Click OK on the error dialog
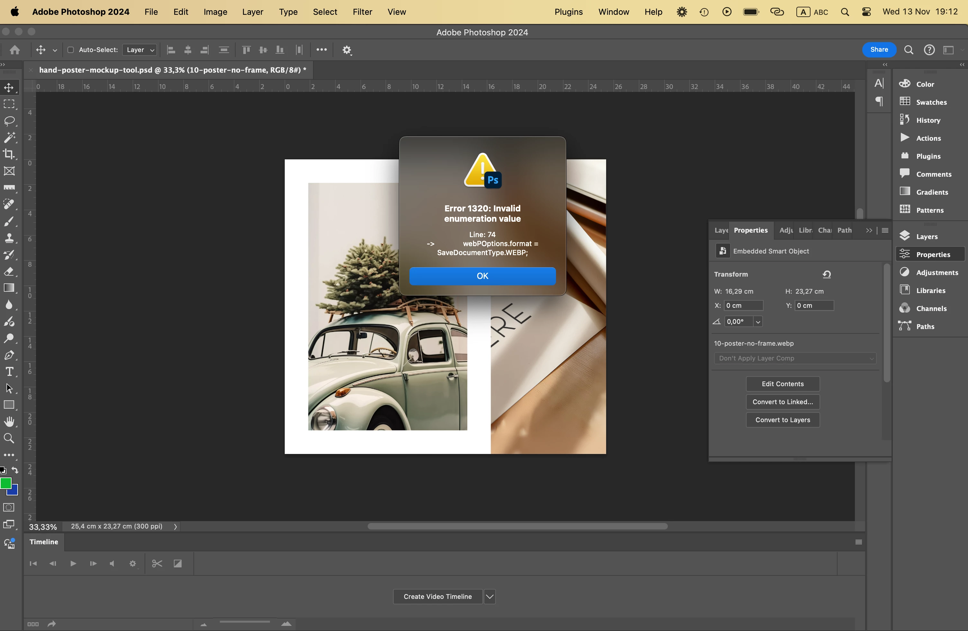Image resolution: width=968 pixels, height=631 pixels. click(482, 276)
